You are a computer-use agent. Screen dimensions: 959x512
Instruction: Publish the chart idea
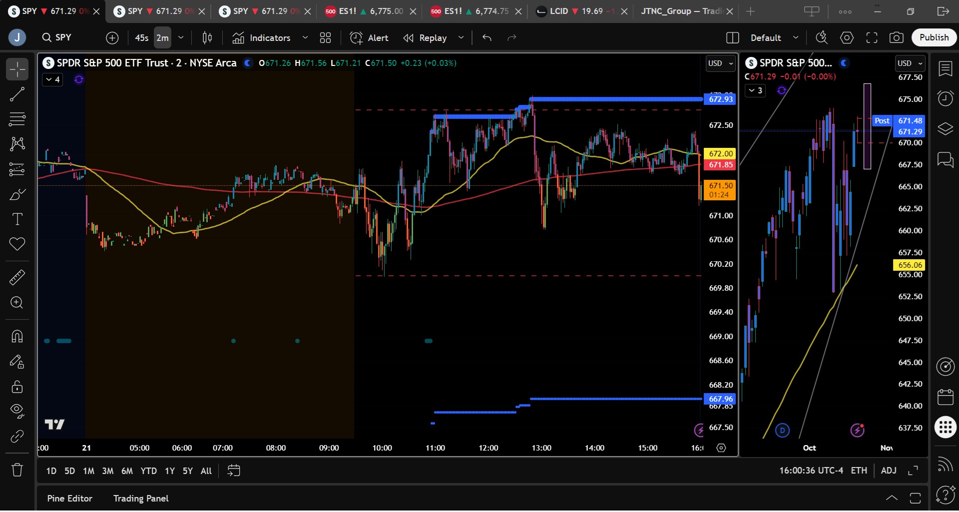point(934,37)
